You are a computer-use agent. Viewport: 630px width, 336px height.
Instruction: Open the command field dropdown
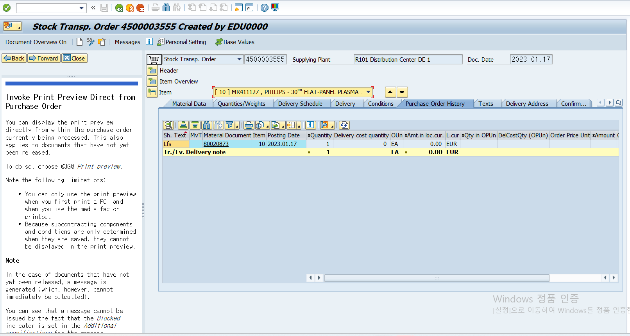(x=81, y=8)
